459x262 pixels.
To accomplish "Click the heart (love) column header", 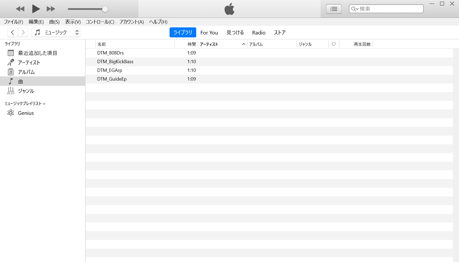I will point(334,44).
